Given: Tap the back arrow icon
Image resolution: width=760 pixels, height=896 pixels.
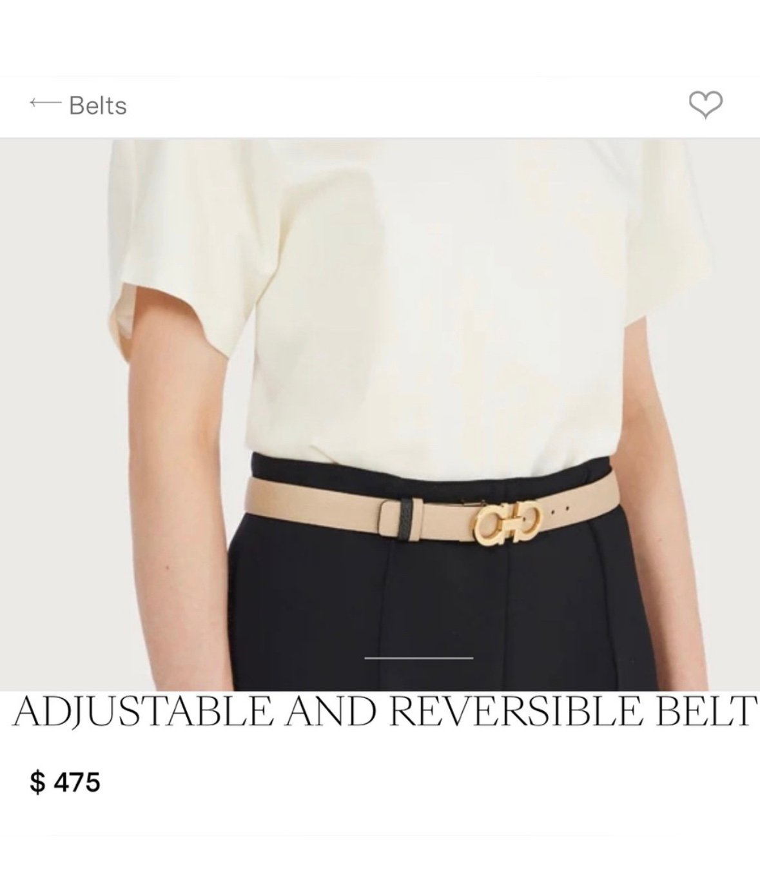Looking at the screenshot, I should click(x=44, y=103).
